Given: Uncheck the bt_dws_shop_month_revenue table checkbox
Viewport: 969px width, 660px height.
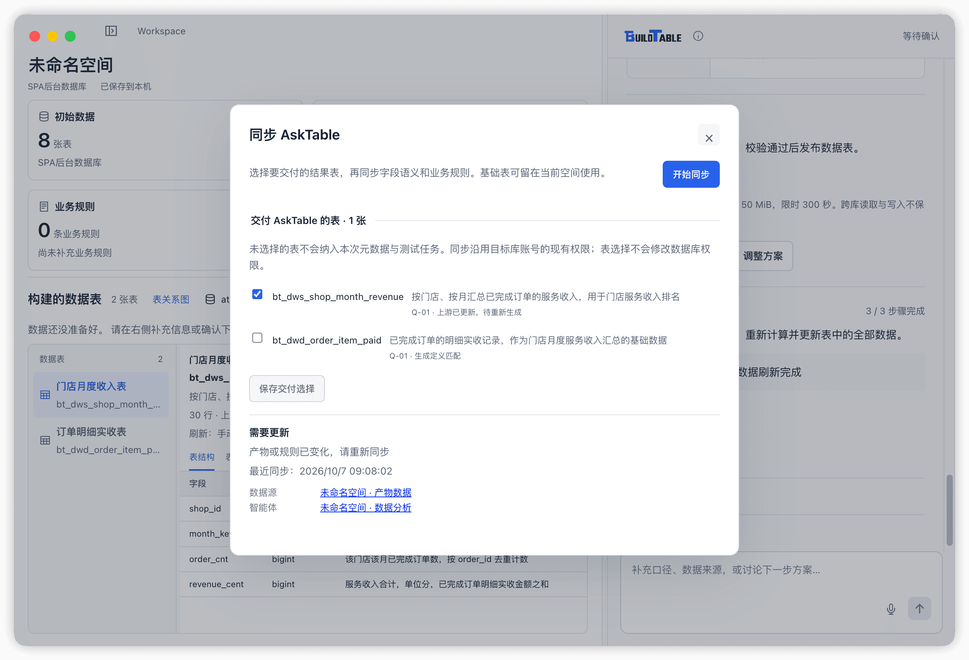Looking at the screenshot, I should coord(257,294).
